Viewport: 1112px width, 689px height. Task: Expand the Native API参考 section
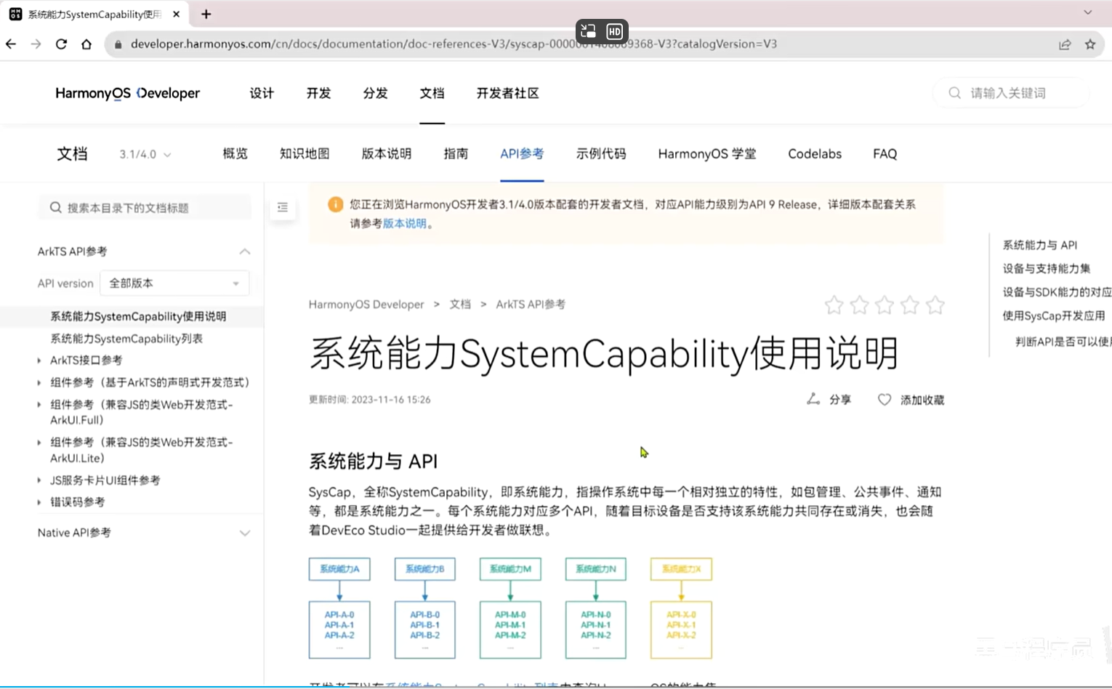click(x=244, y=533)
